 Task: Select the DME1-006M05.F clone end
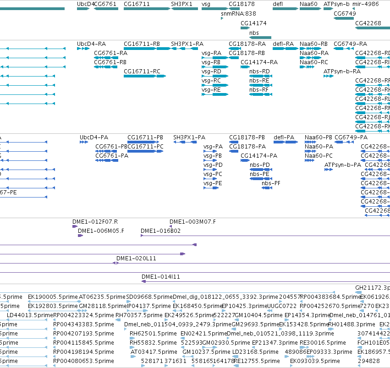tap(80, 236)
